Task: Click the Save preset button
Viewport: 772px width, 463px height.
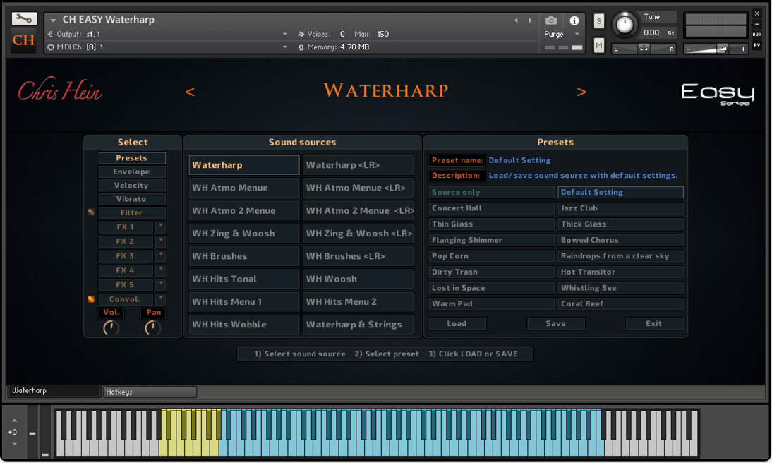Action: click(x=556, y=324)
